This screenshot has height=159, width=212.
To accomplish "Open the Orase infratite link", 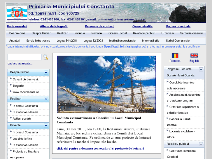I will (x=142, y=26).
